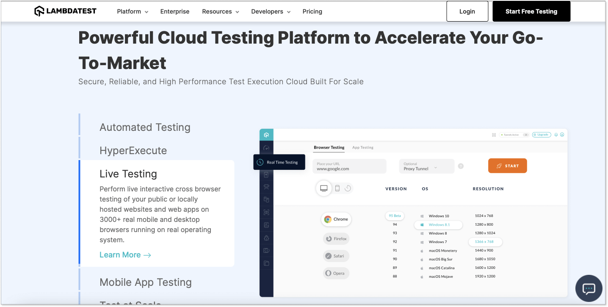608x307 pixels.
Task: Pick the 1920 x 1200 resolution
Action: point(485,276)
